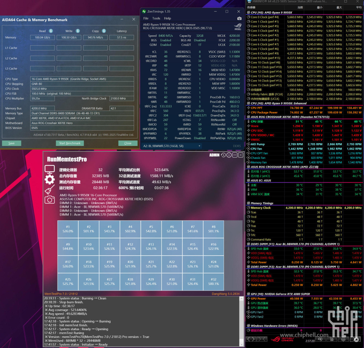
Task: Open the DIMM selector dropdown in ZenTimings
Action: click(172, 146)
